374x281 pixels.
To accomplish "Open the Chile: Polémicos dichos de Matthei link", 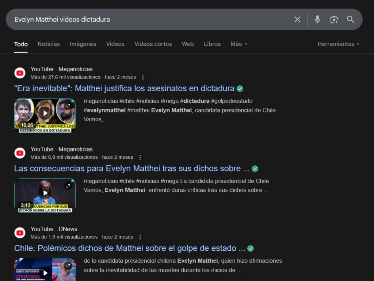I will (130, 249).
